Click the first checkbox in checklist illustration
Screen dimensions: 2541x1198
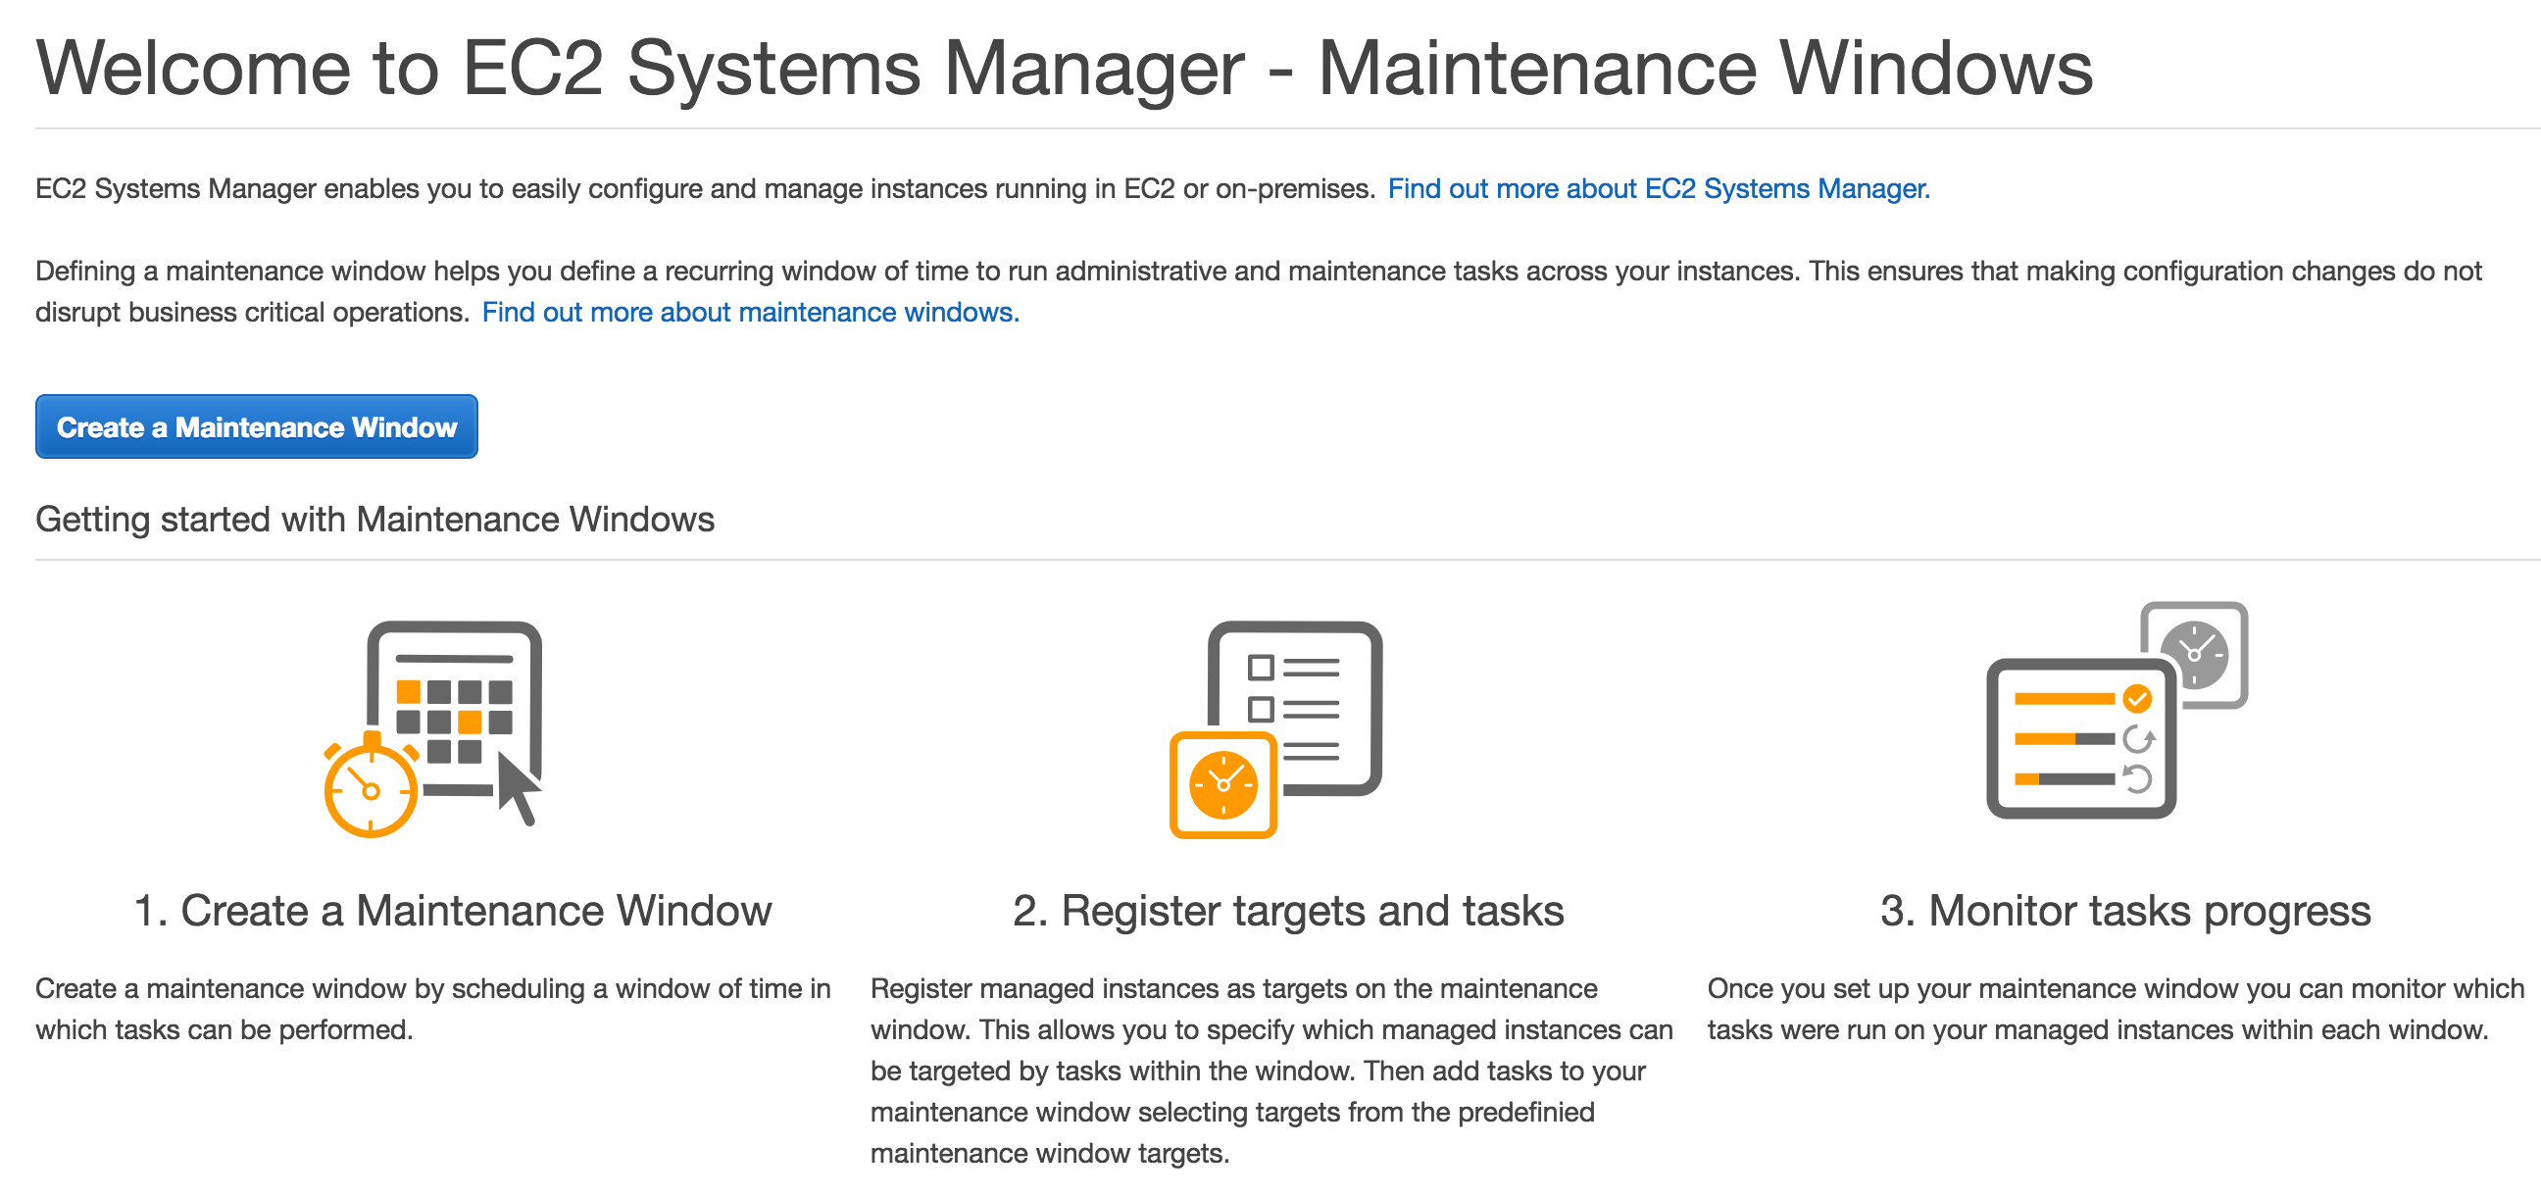[1260, 668]
